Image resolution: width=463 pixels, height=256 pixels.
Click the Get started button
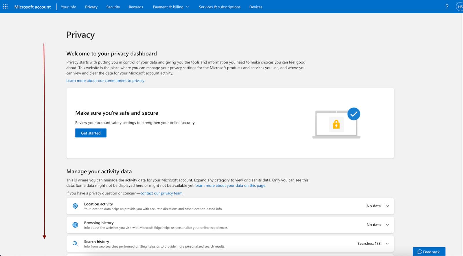91,133
